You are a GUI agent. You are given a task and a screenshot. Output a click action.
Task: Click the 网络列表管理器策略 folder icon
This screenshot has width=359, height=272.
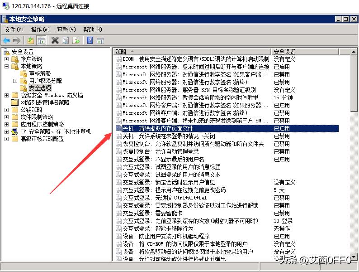pos(15,102)
